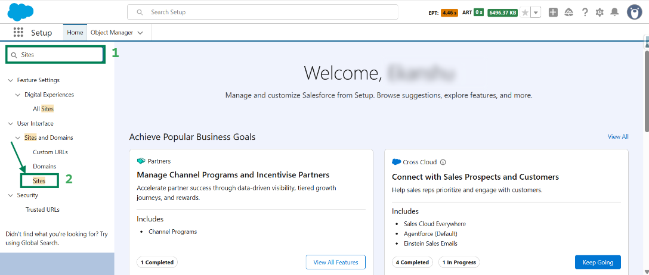Image resolution: width=649 pixels, height=275 pixels.
Task: Open Domains in the setup tree
Action: [x=45, y=167]
